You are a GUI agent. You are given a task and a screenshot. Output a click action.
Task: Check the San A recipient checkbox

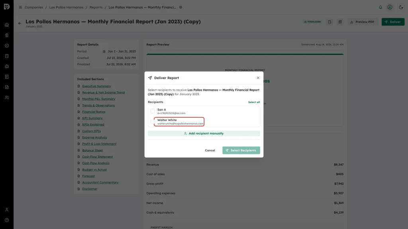tap(153, 111)
